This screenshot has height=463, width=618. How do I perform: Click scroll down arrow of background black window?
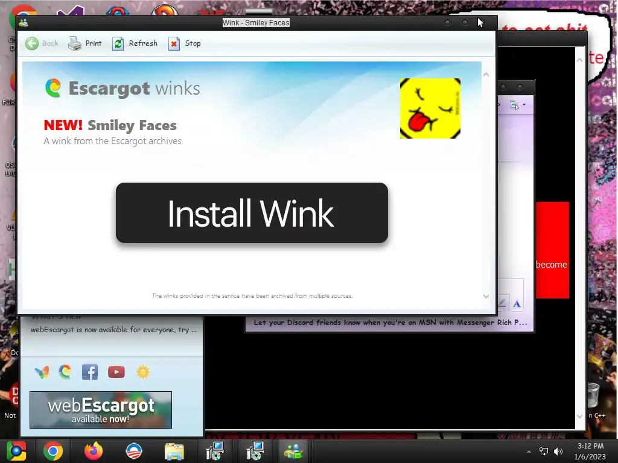579,416
